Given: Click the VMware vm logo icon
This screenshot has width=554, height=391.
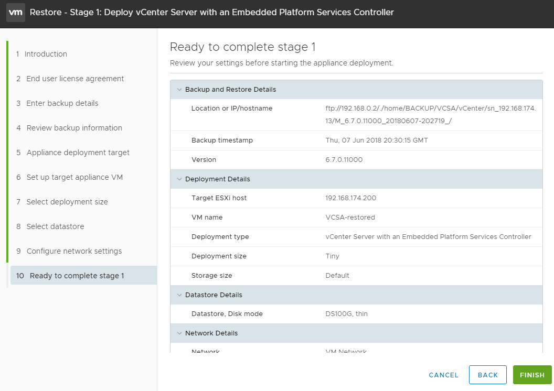Looking at the screenshot, I should [16, 13].
